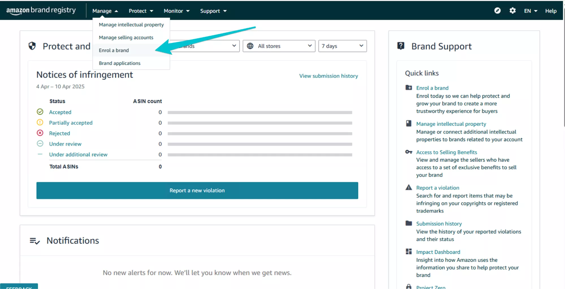Viewport: 565px width, 289px height.
Task: Click the page vertical scrollbar
Action: [x=564, y=68]
